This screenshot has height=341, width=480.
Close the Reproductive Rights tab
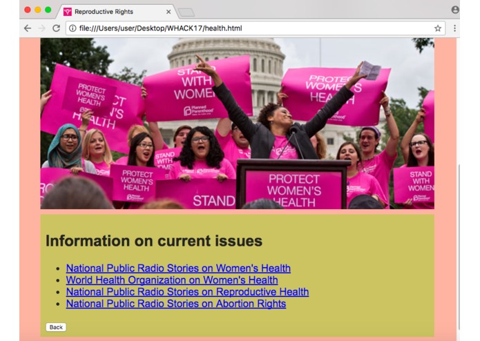tap(169, 12)
